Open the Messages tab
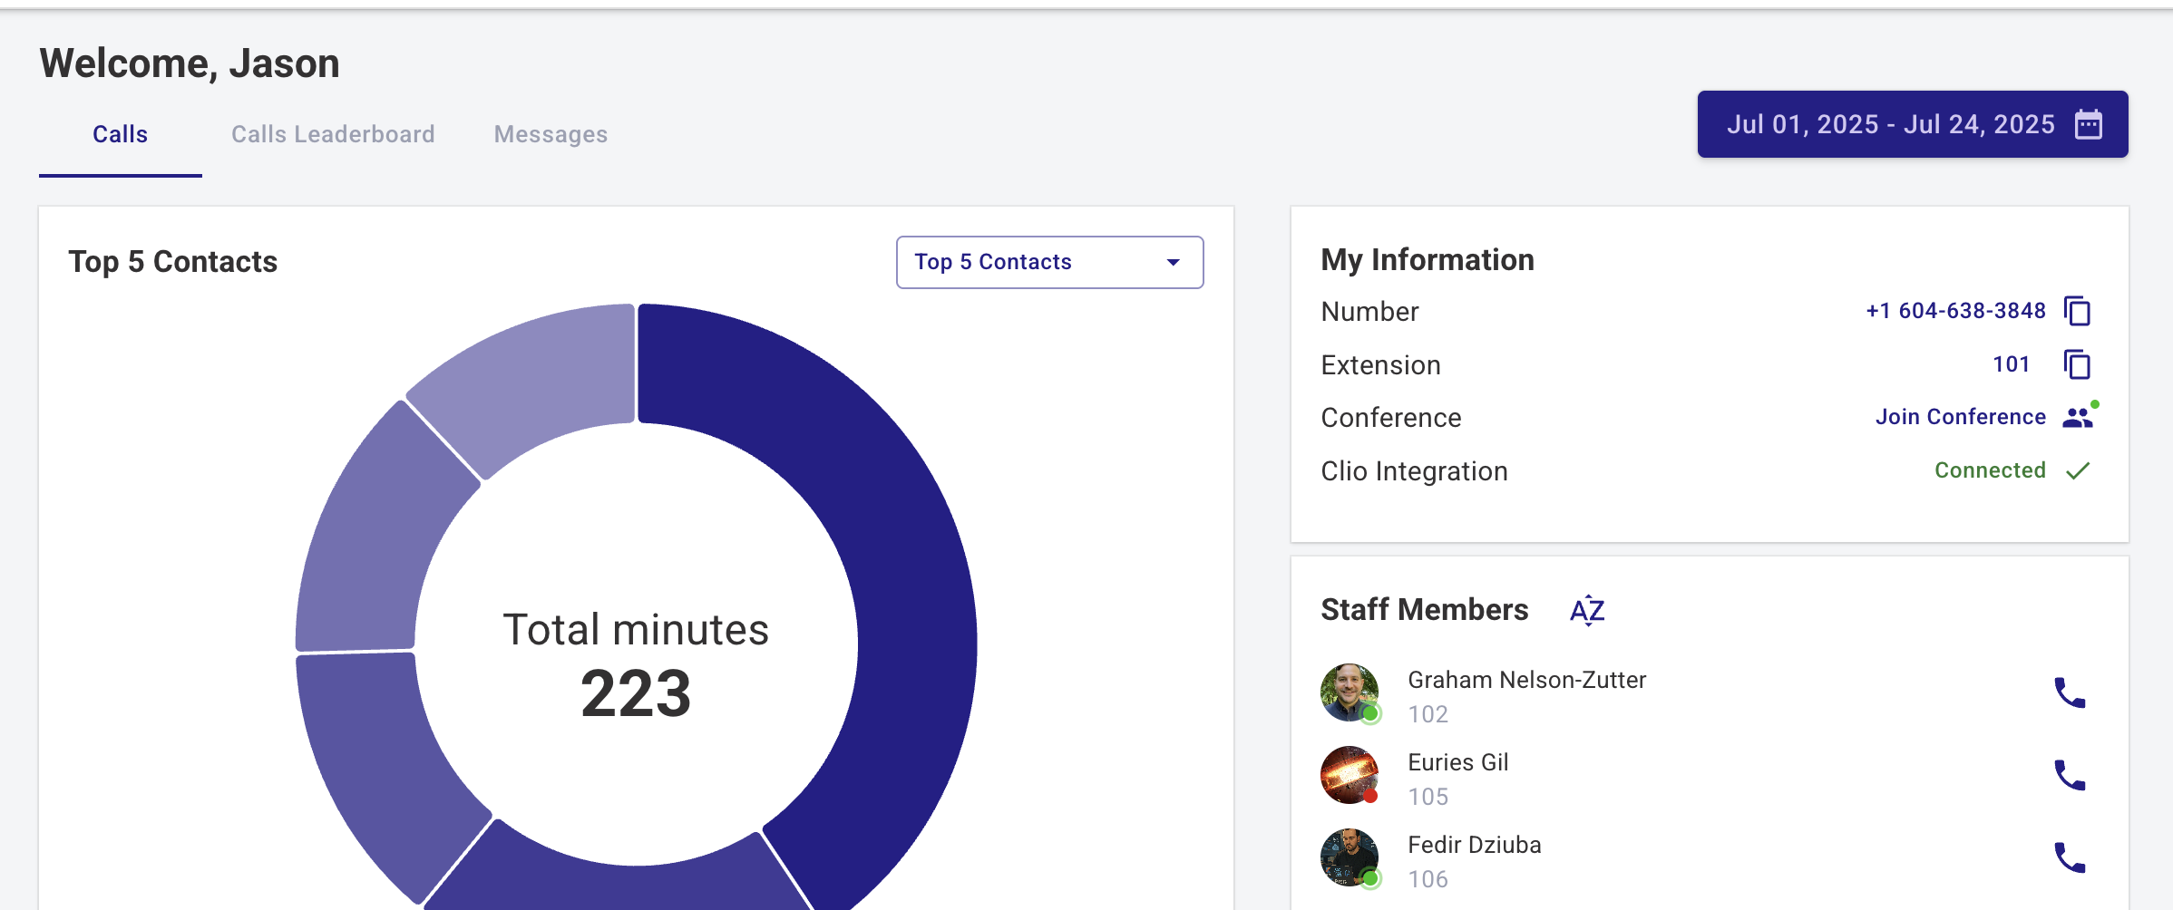 [551, 134]
